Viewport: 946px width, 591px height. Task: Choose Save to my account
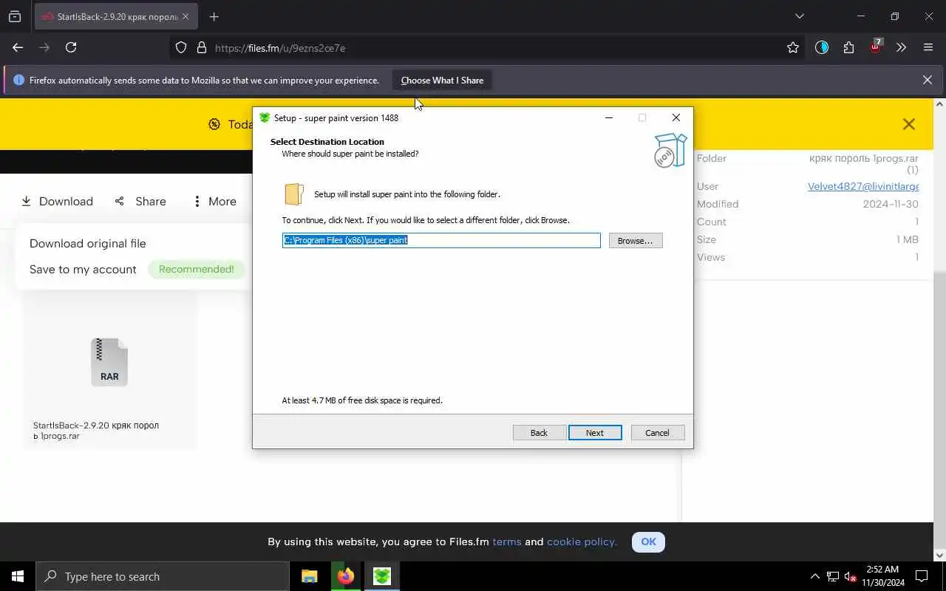[x=83, y=270]
